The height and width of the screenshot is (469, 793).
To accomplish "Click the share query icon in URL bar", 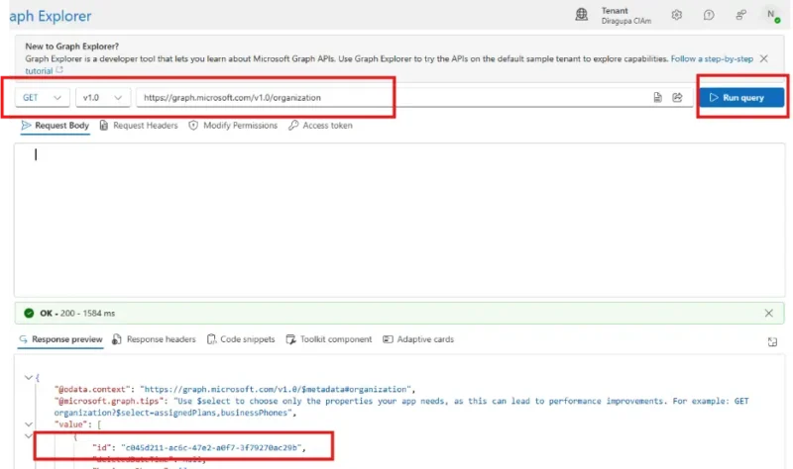I will click(677, 97).
